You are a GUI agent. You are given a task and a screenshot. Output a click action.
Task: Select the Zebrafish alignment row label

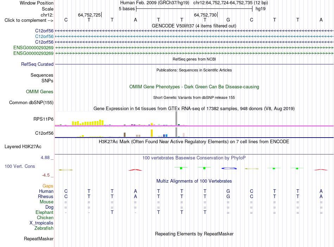click(x=44, y=228)
